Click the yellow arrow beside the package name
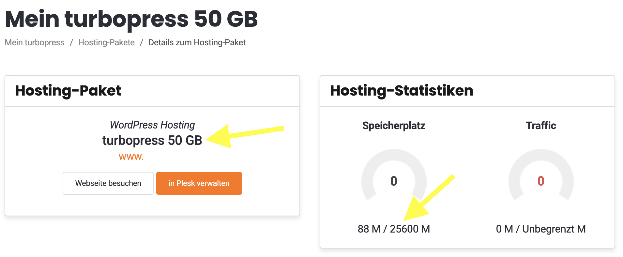Image resolution: width=623 pixels, height=257 pixels. tap(245, 134)
